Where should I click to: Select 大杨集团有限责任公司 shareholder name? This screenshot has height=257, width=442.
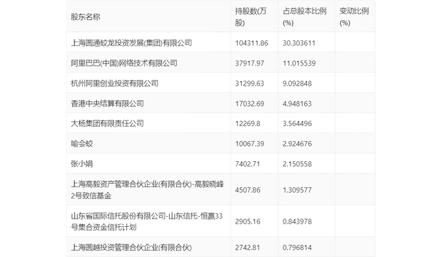[107, 123]
